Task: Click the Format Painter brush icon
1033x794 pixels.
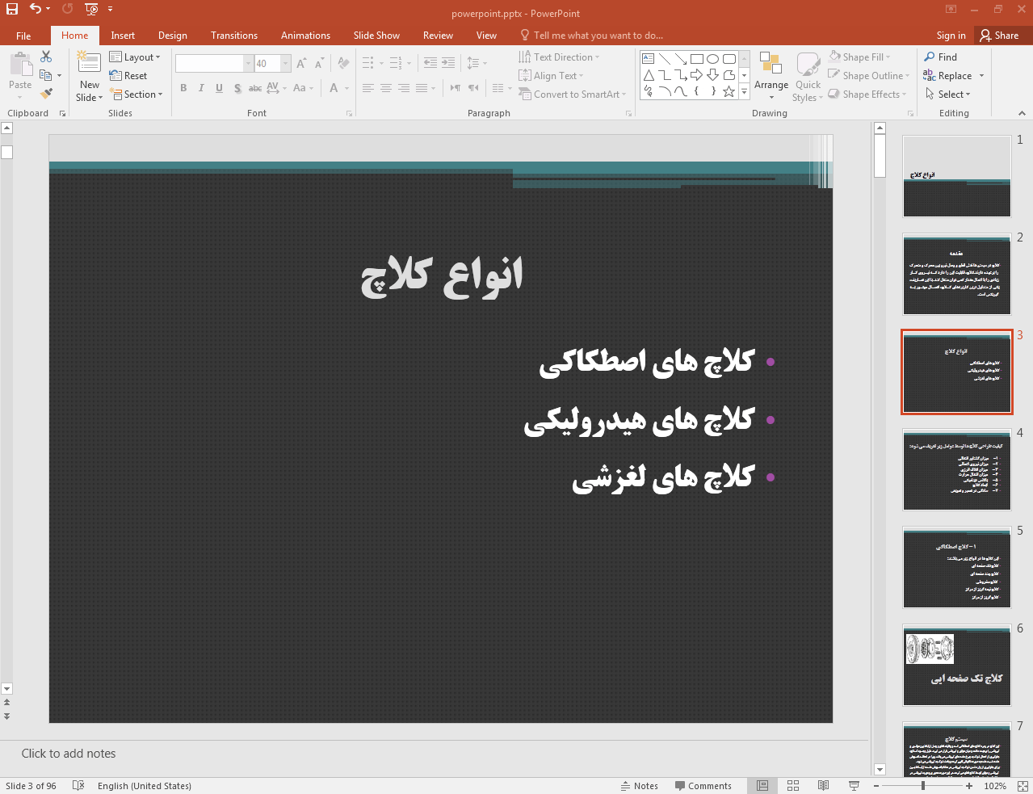Action: [x=46, y=94]
